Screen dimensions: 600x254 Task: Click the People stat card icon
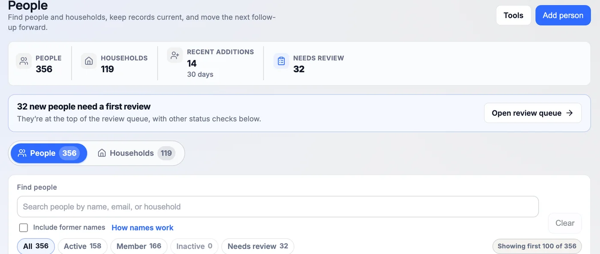(24, 61)
